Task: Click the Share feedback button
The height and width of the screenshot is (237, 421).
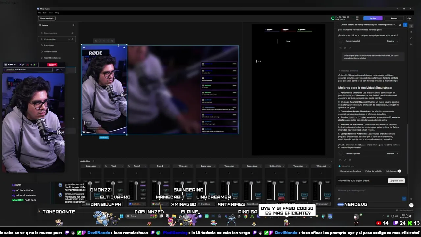Action: (47, 18)
